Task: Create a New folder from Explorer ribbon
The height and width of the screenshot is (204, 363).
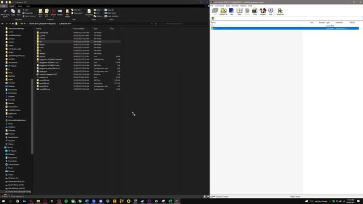Action: click(x=67, y=13)
